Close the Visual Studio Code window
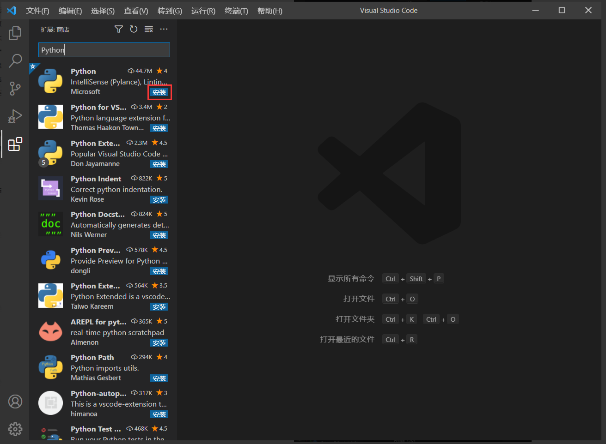 tap(588, 10)
